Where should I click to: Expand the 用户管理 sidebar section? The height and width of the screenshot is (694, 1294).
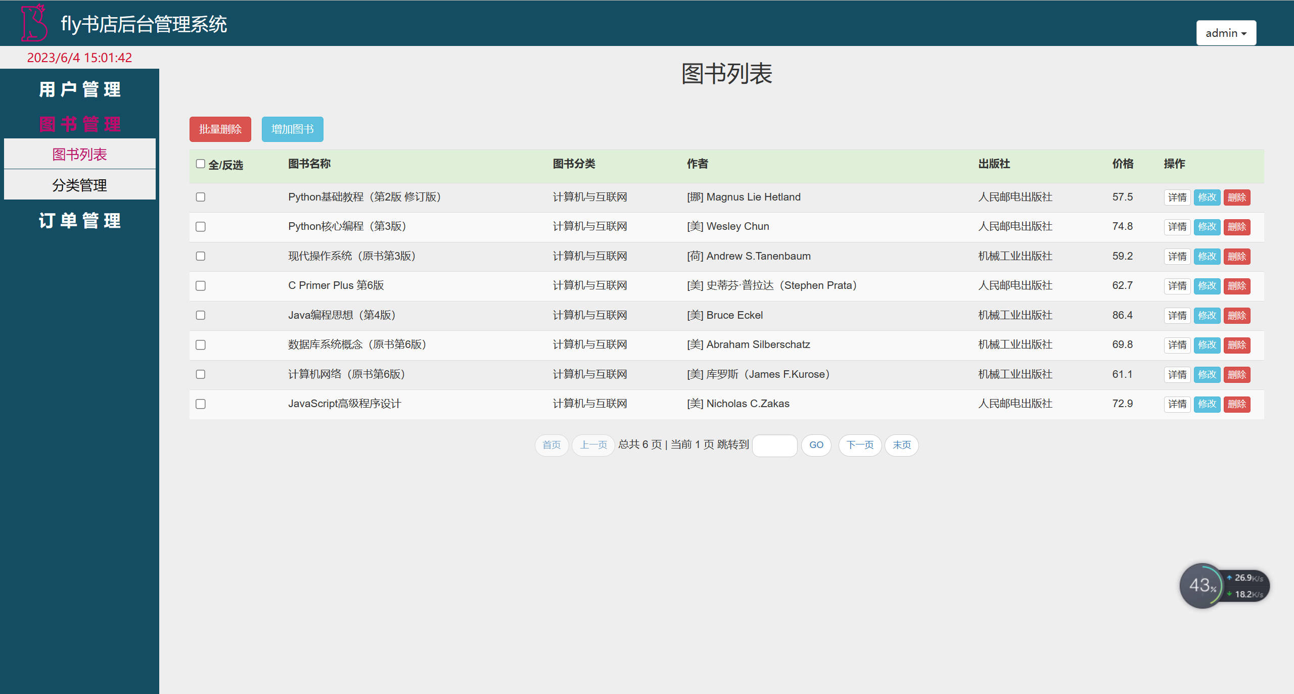pos(80,89)
